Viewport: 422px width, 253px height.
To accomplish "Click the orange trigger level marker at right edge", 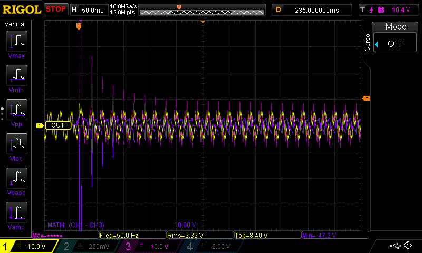I will (366, 99).
